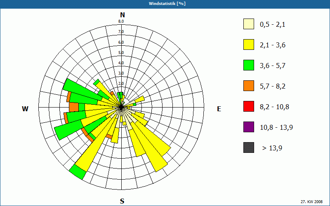Click the legend label 10,8 - 13,9
The image size is (330, 206).
[276, 128]
